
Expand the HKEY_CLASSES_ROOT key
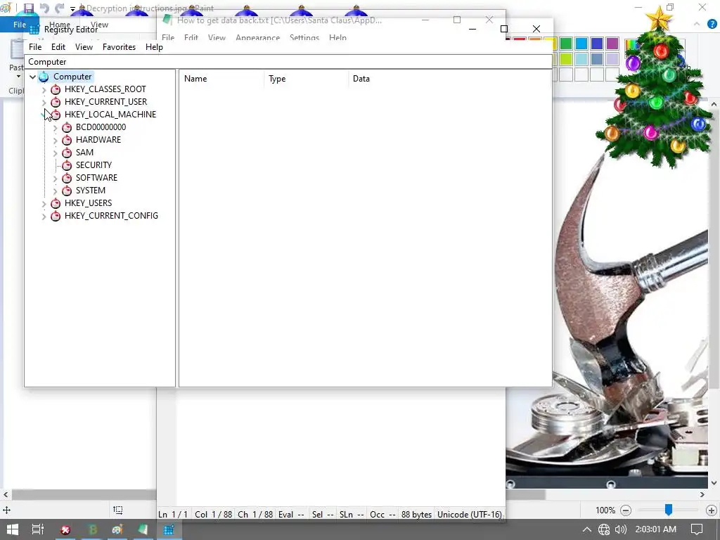pyautogui.click(x=44, y=89)
